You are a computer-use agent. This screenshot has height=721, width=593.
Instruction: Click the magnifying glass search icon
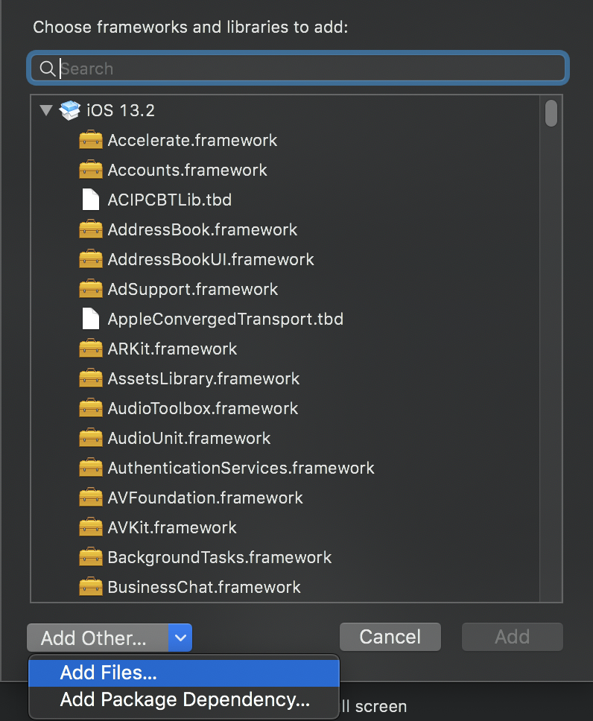tap(48, 69)
